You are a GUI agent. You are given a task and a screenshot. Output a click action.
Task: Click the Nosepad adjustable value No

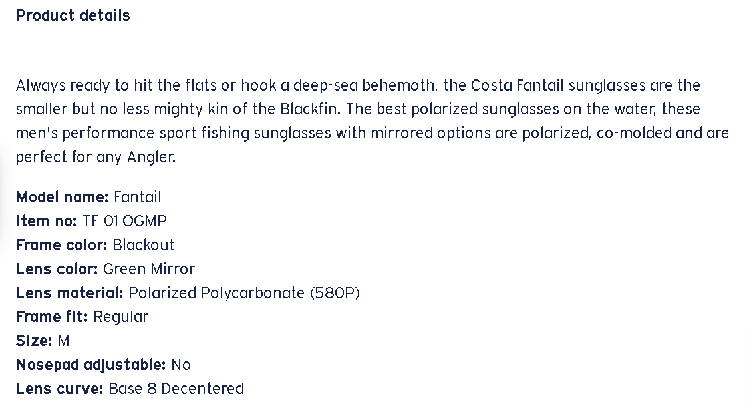(181, 365)
